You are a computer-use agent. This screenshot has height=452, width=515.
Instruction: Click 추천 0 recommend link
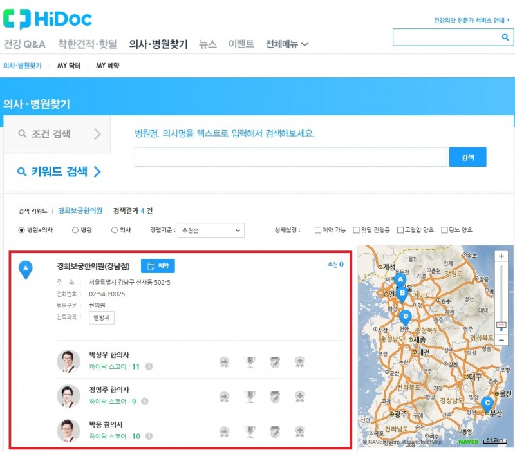click(335, 265)
